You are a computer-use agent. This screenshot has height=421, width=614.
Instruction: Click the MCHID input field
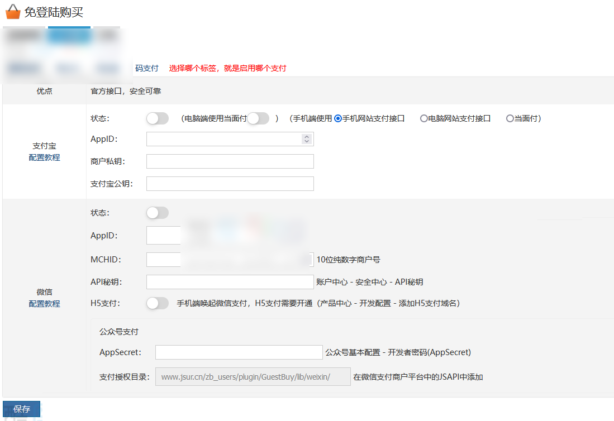pyautogui.click(x=163, y=259)
